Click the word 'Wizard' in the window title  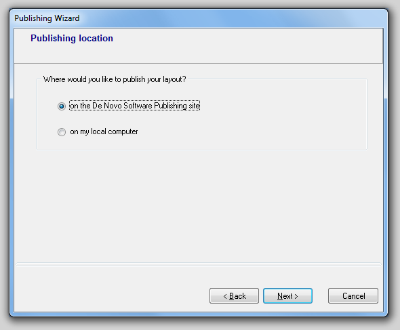point(67,18)
